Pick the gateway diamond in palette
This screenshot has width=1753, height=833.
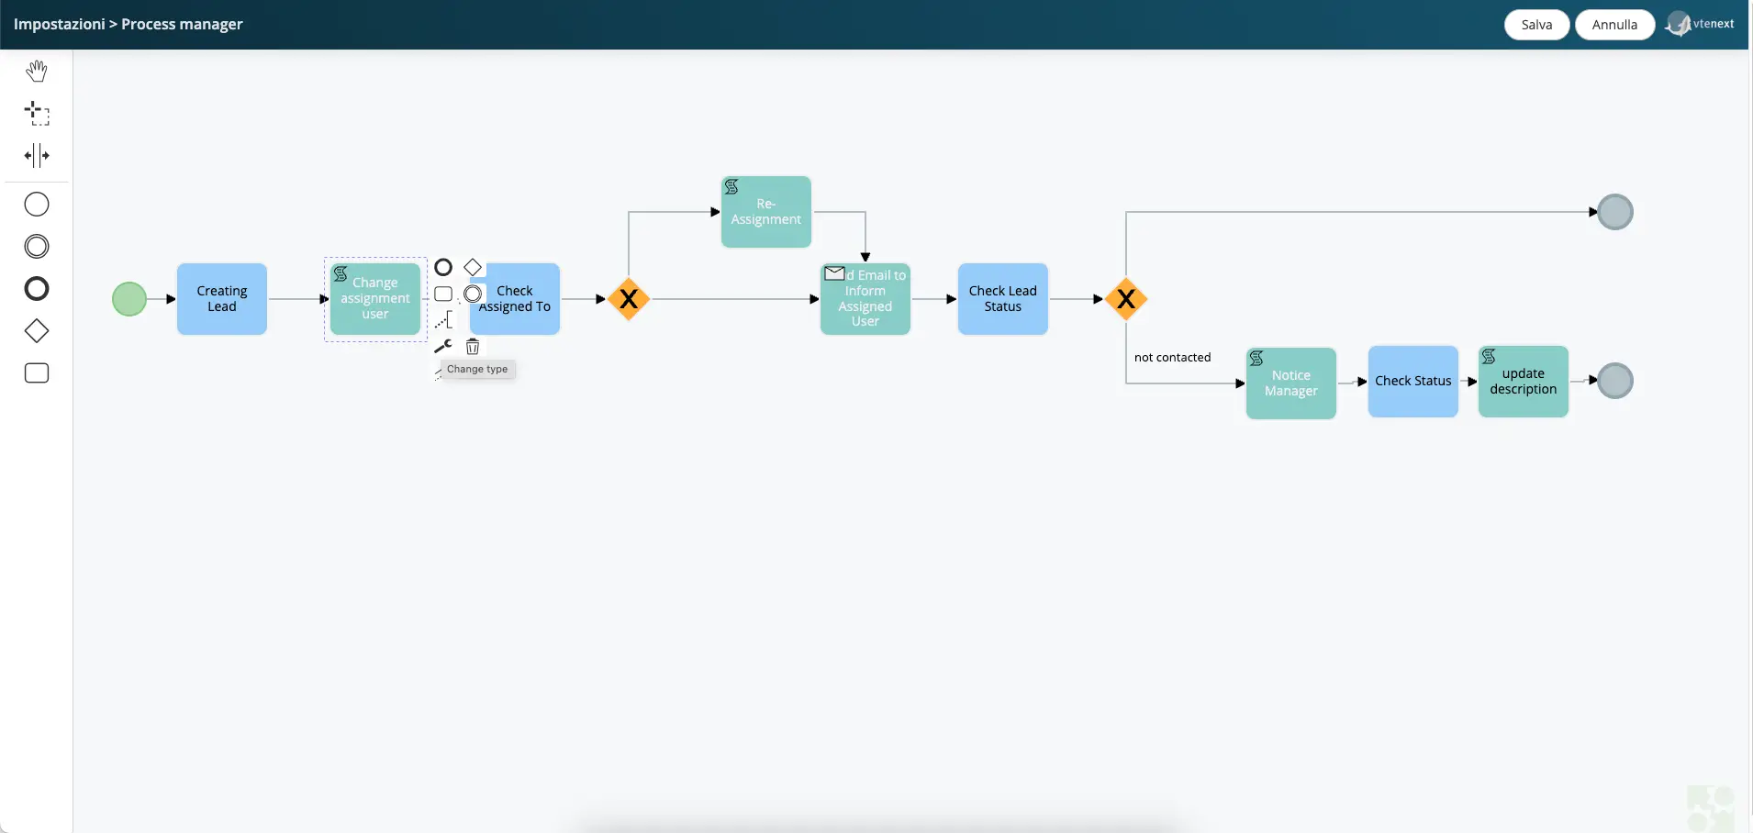37,331
